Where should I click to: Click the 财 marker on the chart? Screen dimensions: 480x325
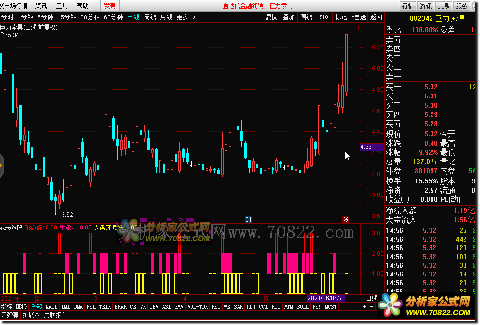[x=248, y=219]
